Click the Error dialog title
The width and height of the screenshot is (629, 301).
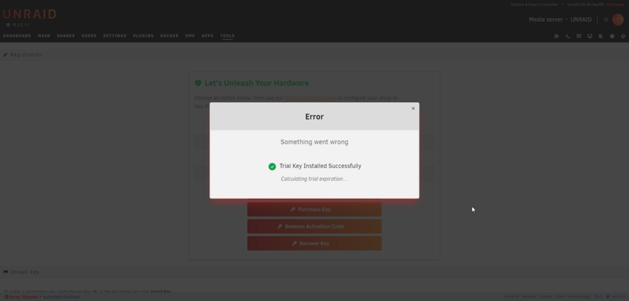pyautogui.click(x=314, y=117)
